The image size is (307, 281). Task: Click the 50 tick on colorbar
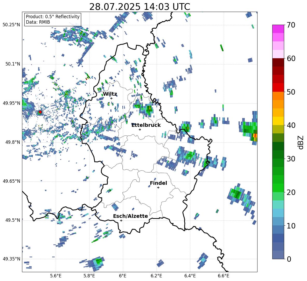click(291, 92)
